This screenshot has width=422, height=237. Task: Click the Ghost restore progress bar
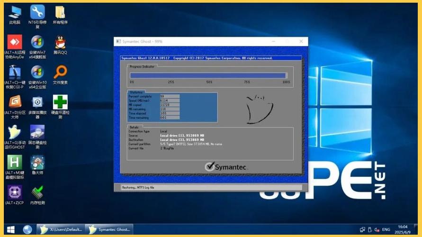coord(208,75)
